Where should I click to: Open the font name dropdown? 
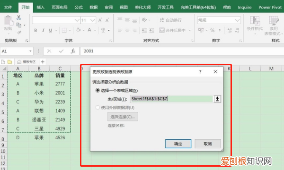pos(77,20)
